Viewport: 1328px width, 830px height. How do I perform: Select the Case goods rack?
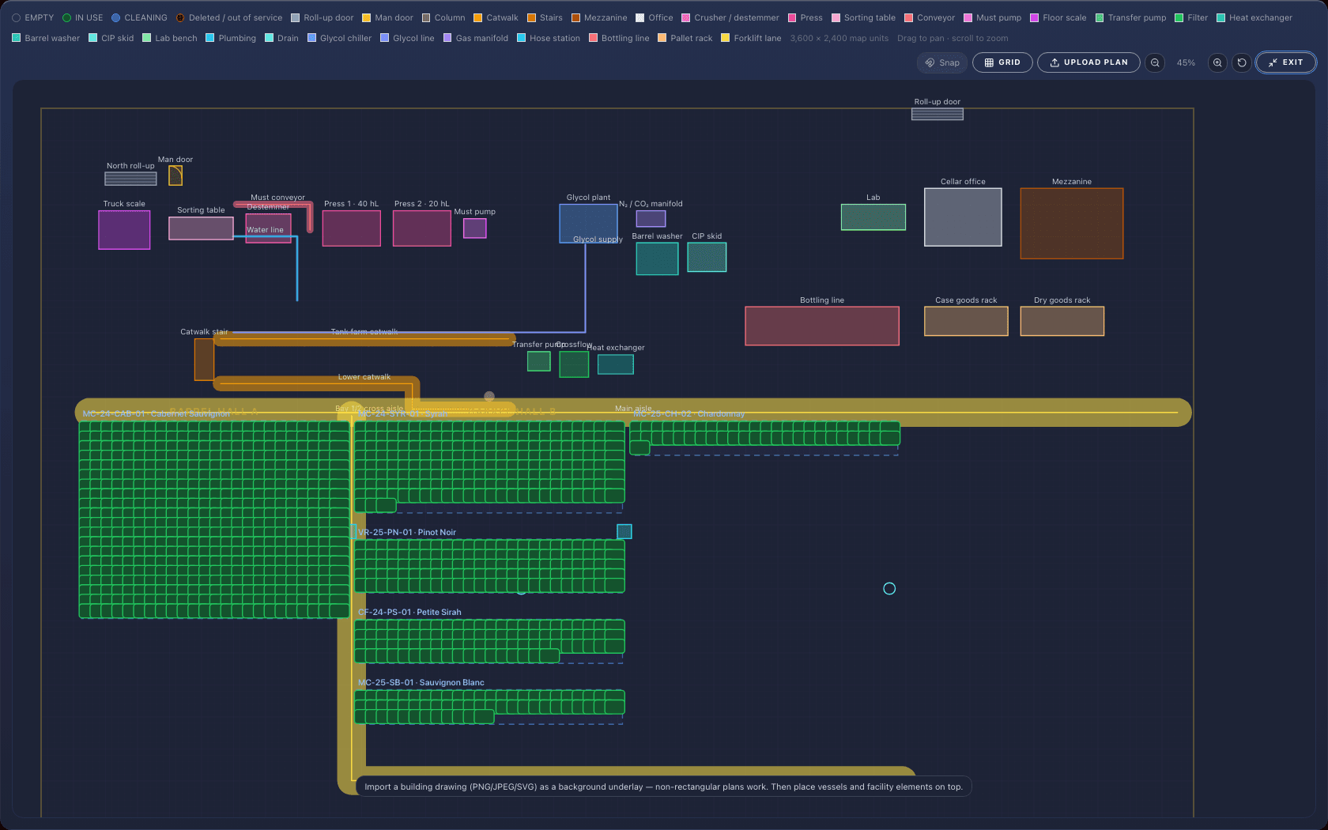coord(966,321)
